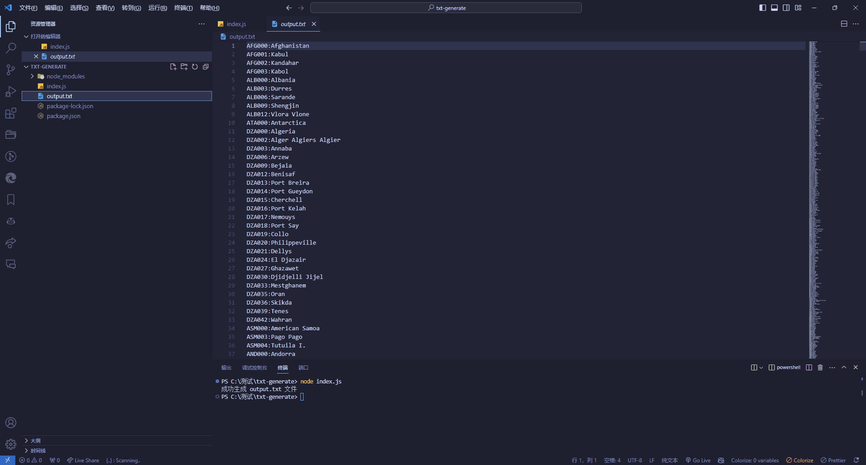Change UTF-8 file encoding
866x465 pixels.
635,460
